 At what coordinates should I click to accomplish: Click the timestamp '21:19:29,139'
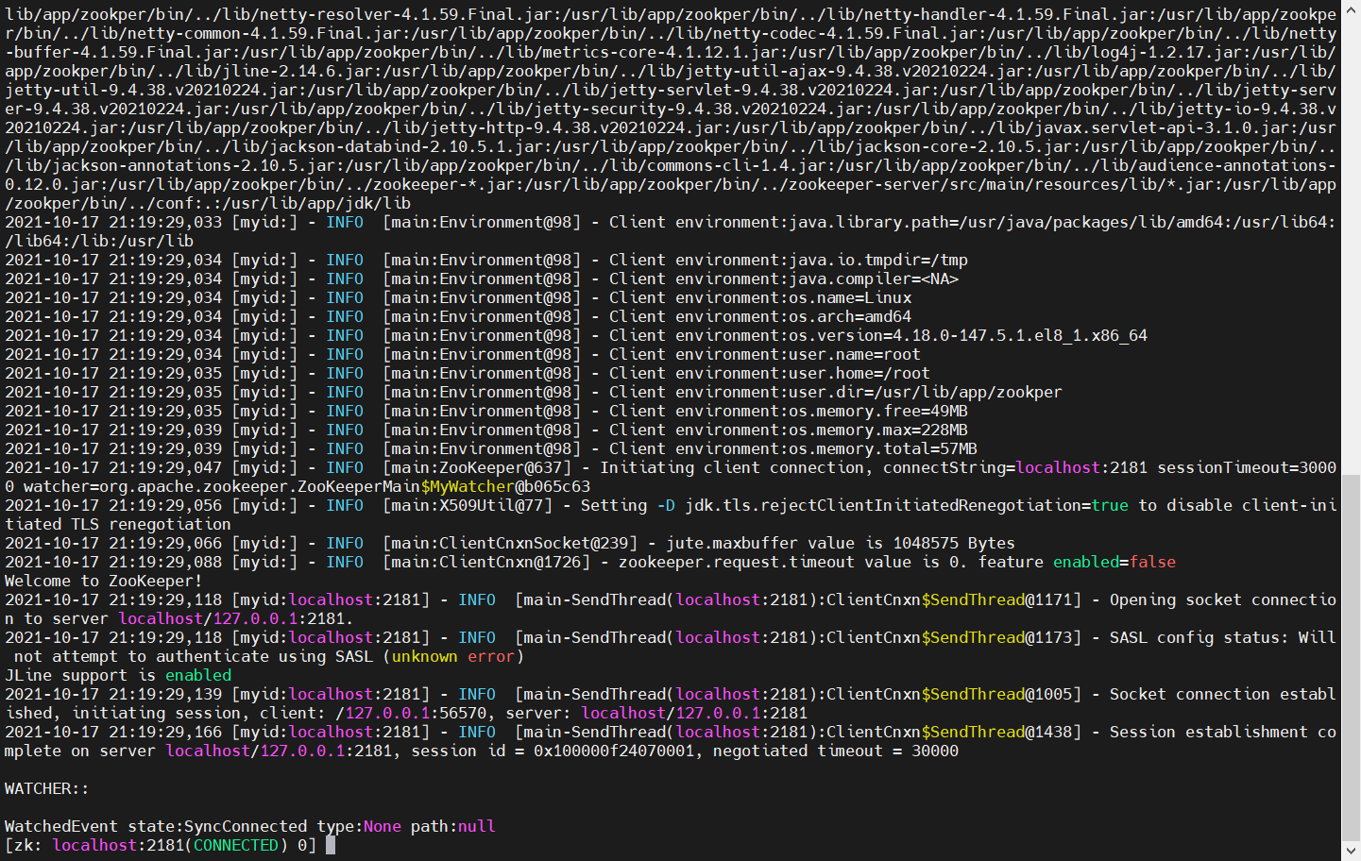[x=165, y=694]
